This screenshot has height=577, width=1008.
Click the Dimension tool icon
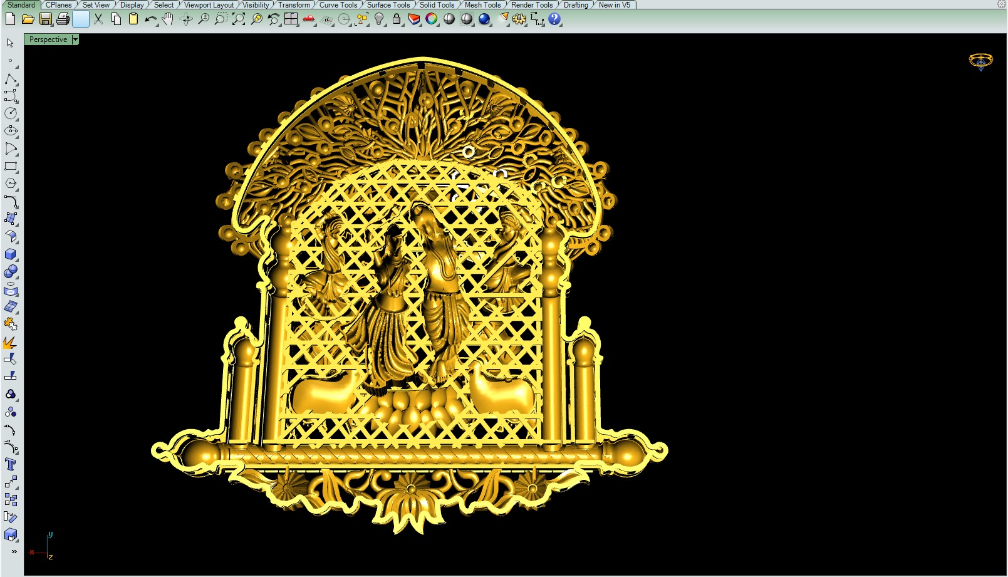click(538, 19)
